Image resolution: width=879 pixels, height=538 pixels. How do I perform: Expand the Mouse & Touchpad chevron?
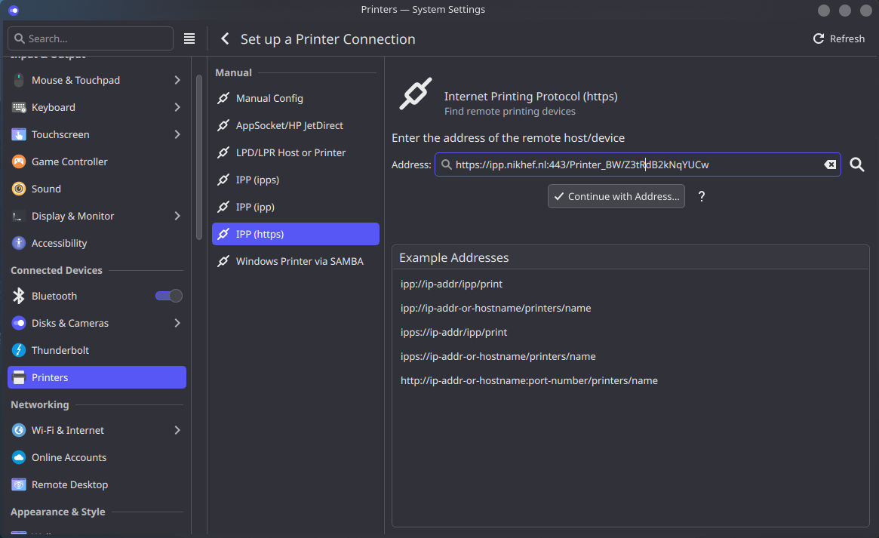(x=177, y=80)
